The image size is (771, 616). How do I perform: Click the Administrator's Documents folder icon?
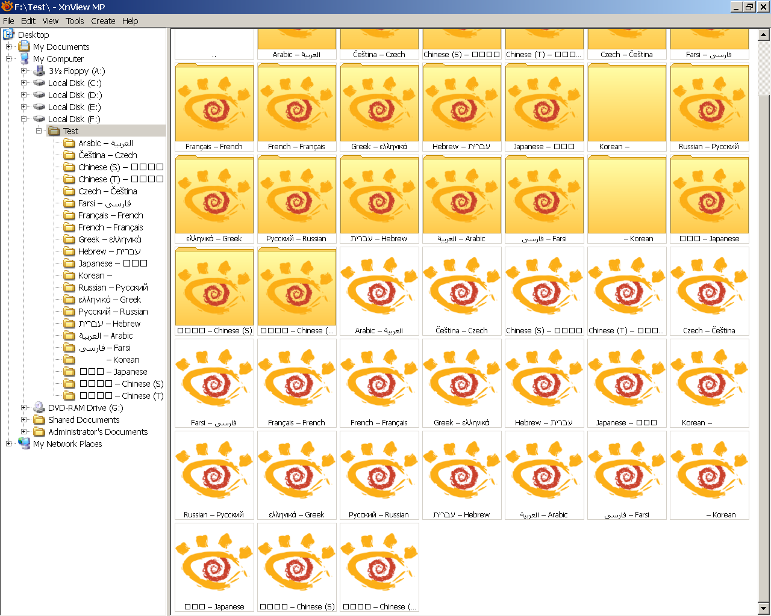pyautogui.click(x=39, y=431)
